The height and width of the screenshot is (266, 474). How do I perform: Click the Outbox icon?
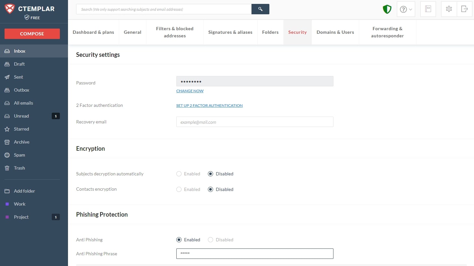point(7,90)
